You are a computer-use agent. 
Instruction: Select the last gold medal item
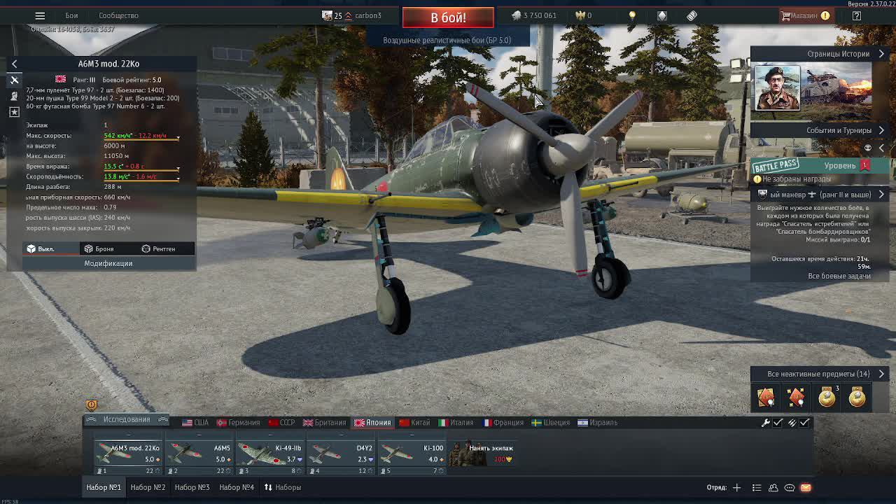point(857,398)
